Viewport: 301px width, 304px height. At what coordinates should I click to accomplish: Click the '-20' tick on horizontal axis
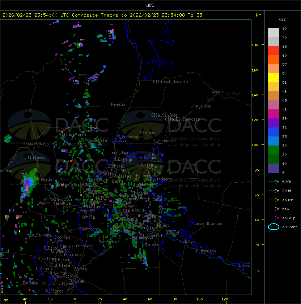pyautogui.click(x=49, y=299)
